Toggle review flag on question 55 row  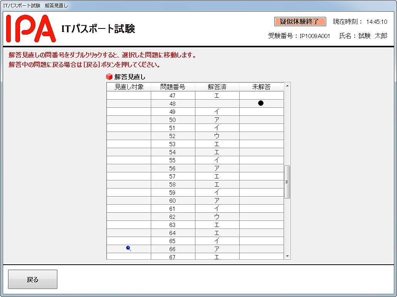[x=128, y=160]
